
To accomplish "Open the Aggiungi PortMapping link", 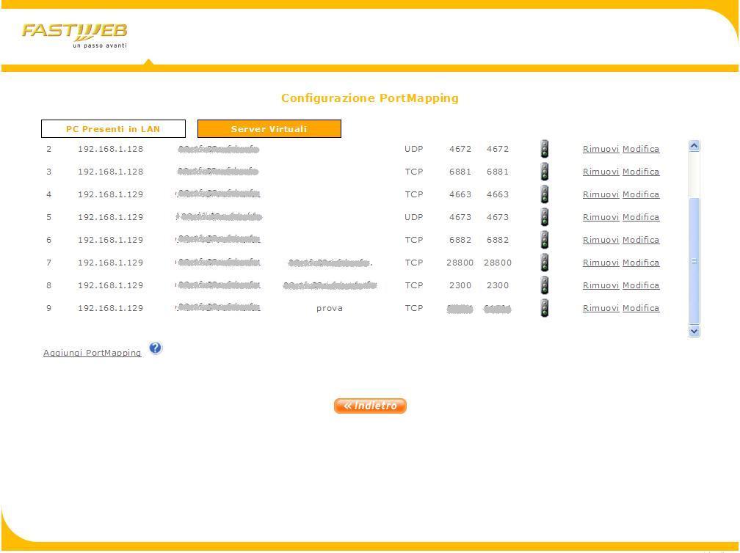I will coord(92,353).
